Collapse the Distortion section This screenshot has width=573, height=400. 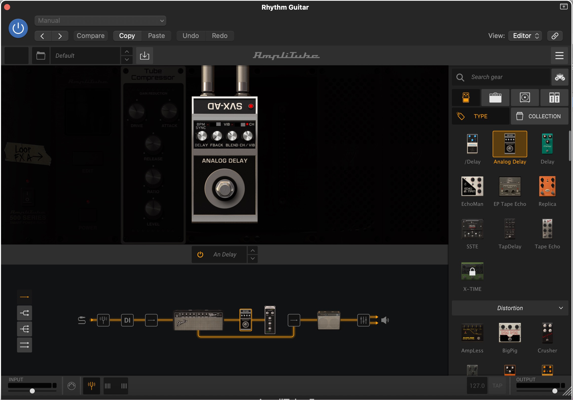click(510, 308)
